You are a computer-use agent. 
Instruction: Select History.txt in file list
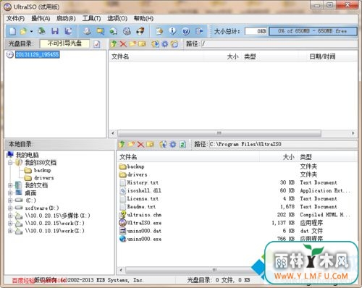tap(143, 182)
